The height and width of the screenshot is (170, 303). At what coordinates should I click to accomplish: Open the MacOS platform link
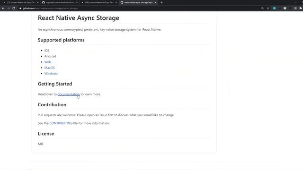click(x=50, y=68)
